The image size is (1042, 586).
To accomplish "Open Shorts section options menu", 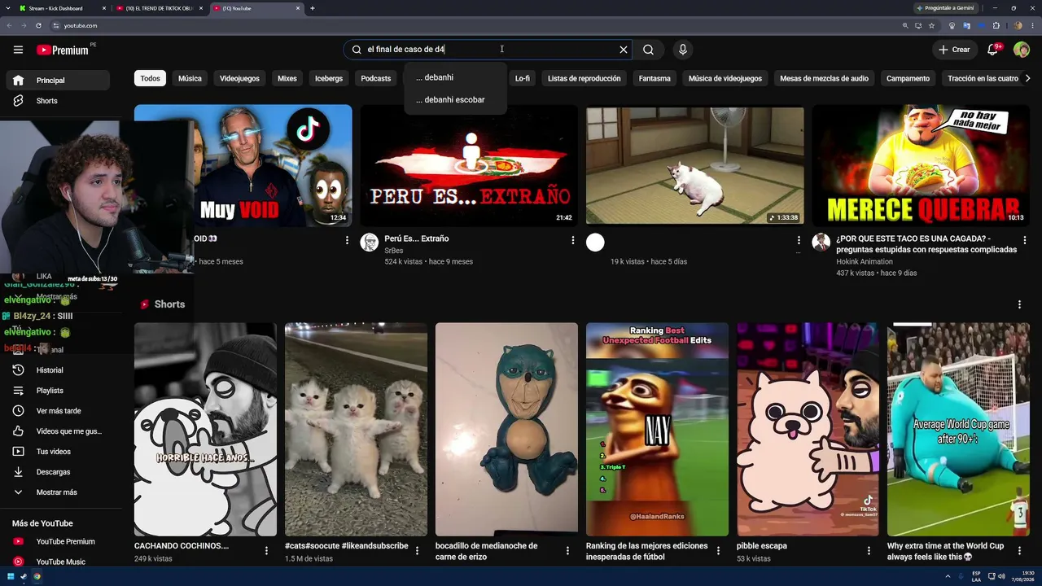I will tap(1019, 304).
